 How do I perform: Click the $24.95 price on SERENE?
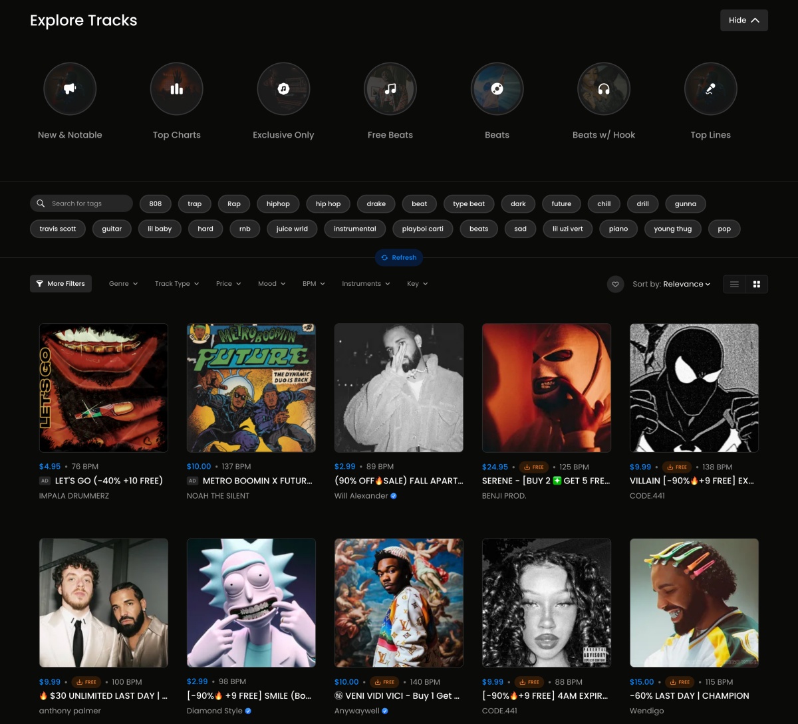(495, 467)
